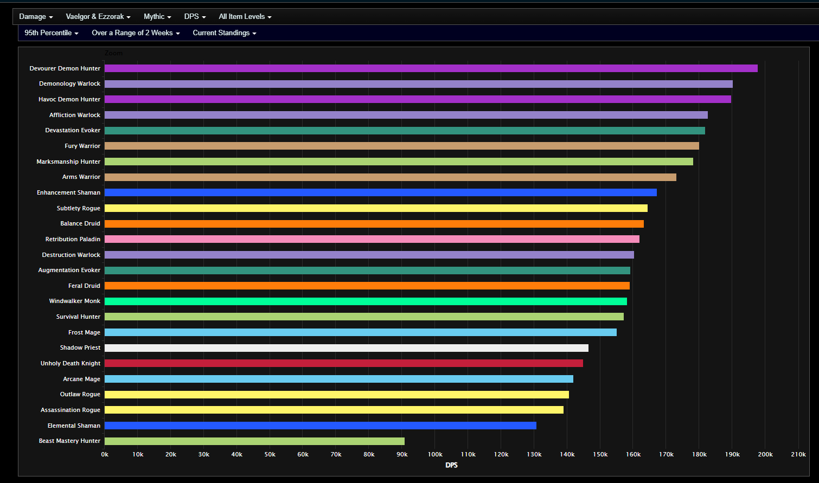Viewport: 819px width, 483px height.
Task: Click the 'Augmentation Evoker' label
Action: point(69,270)
